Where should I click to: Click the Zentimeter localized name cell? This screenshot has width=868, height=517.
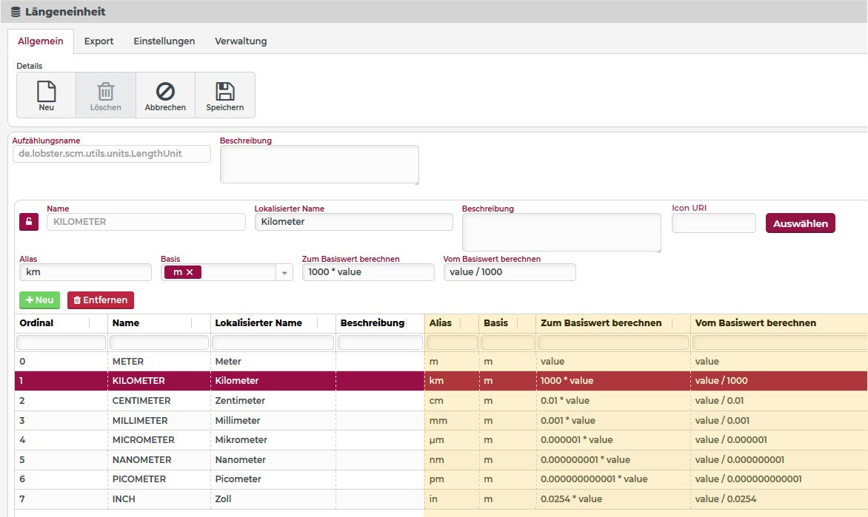click(x=273, y=400)
